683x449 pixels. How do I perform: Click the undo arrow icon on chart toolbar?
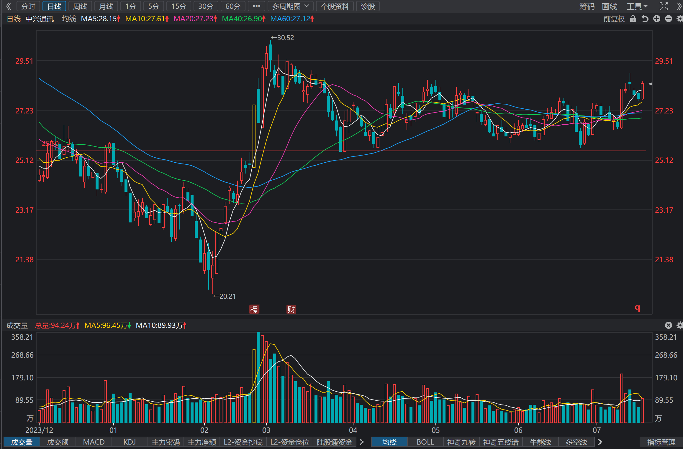[x=645, y=19]
